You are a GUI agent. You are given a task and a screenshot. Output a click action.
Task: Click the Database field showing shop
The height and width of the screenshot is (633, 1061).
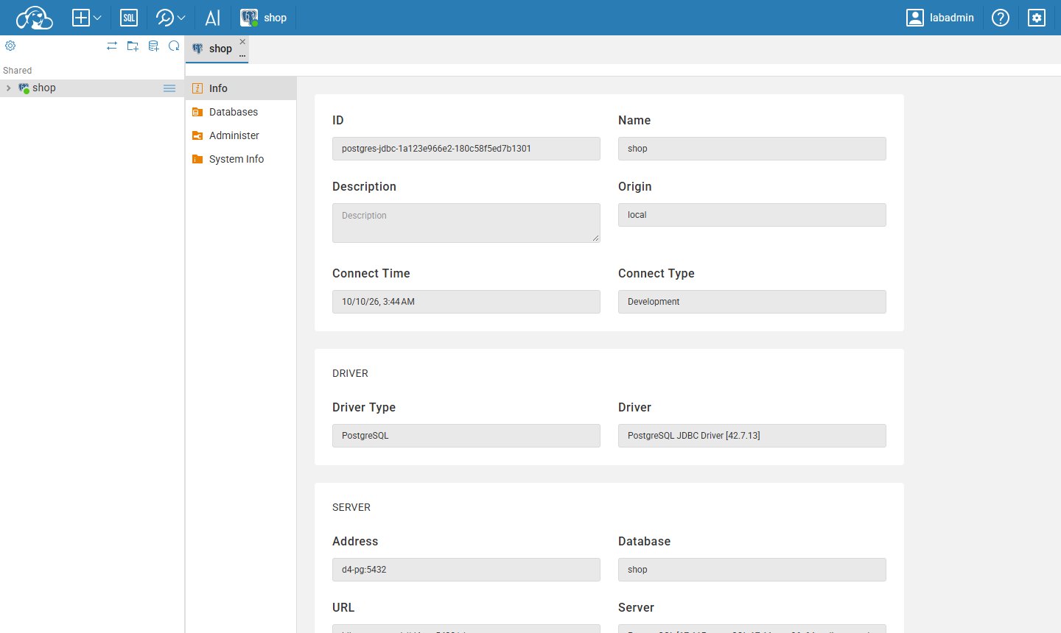point(752,570)
